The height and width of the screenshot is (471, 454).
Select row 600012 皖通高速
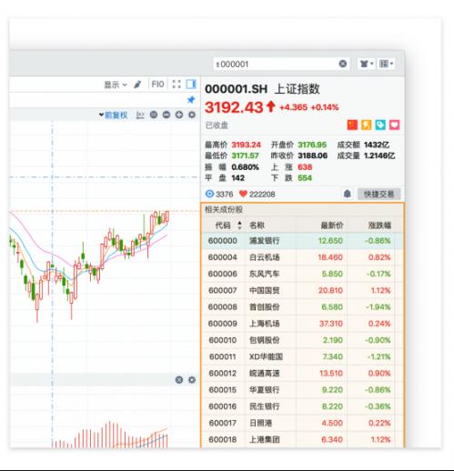coord(302,373)
